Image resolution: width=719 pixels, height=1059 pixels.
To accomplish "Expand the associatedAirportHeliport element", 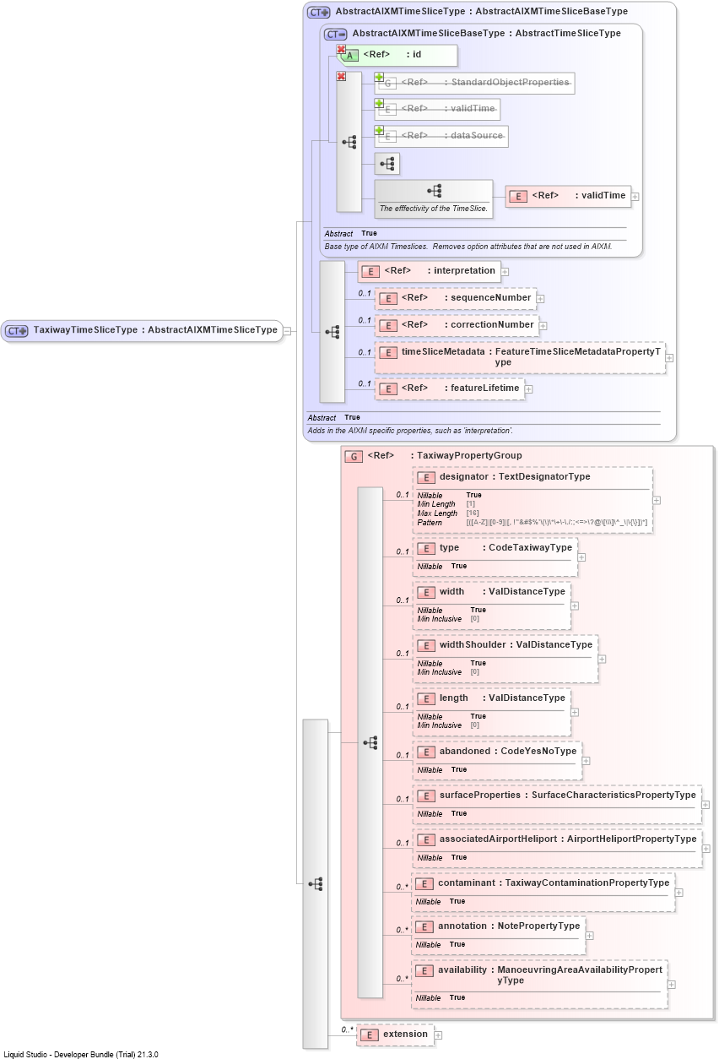I will click(705, 849).
